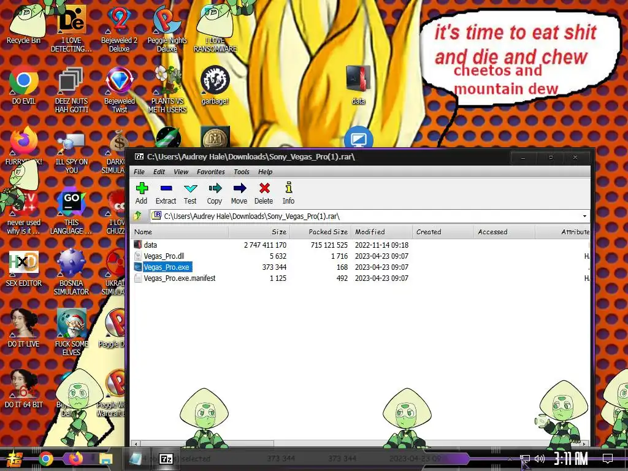Sort by Modified column header
This screenshot has width=628, height=471.
pyautogui.click(x=381, y=232)
